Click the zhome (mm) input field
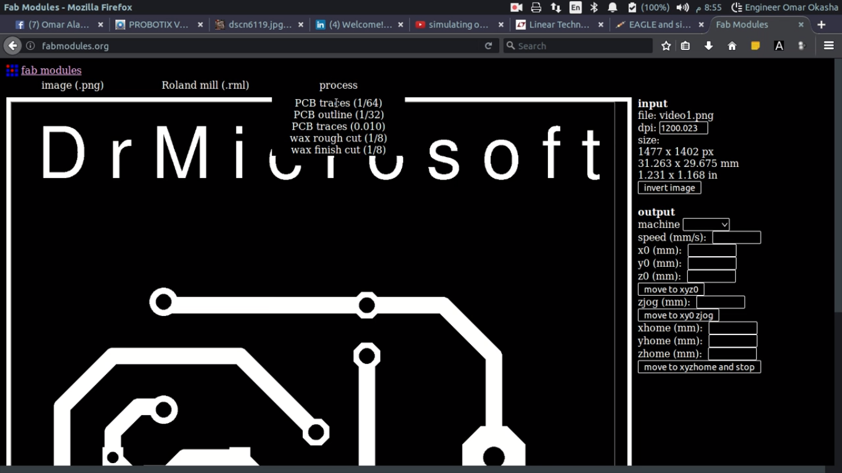Image resolution: width=842 pixels, height=473 pixels. click(x=732, y=354)
